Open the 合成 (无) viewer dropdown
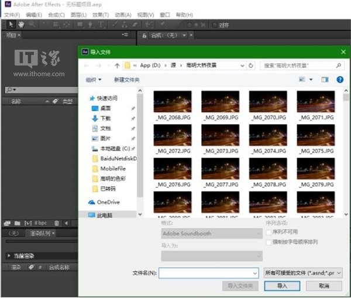 (184, 35)
